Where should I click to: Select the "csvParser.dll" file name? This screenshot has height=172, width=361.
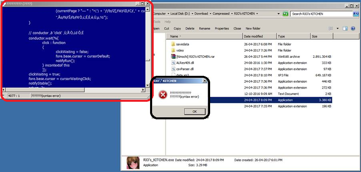click(185, 69)
